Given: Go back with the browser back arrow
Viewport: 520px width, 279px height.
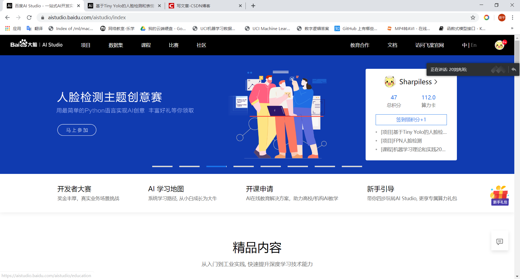Looking at the screenshot, I should point(7,18).
